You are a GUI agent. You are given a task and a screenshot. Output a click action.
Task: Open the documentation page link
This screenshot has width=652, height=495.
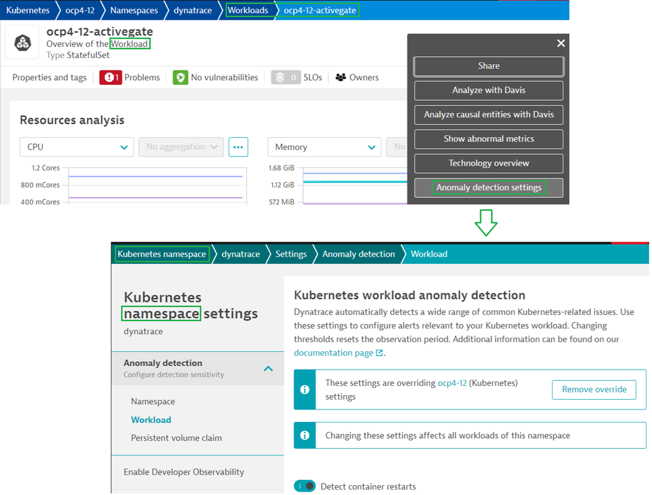(x=338, y=353)
